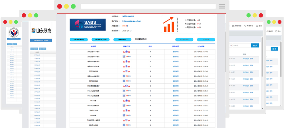Click the 在职DBA怎么收费 keyword cell

click(93, 66)
